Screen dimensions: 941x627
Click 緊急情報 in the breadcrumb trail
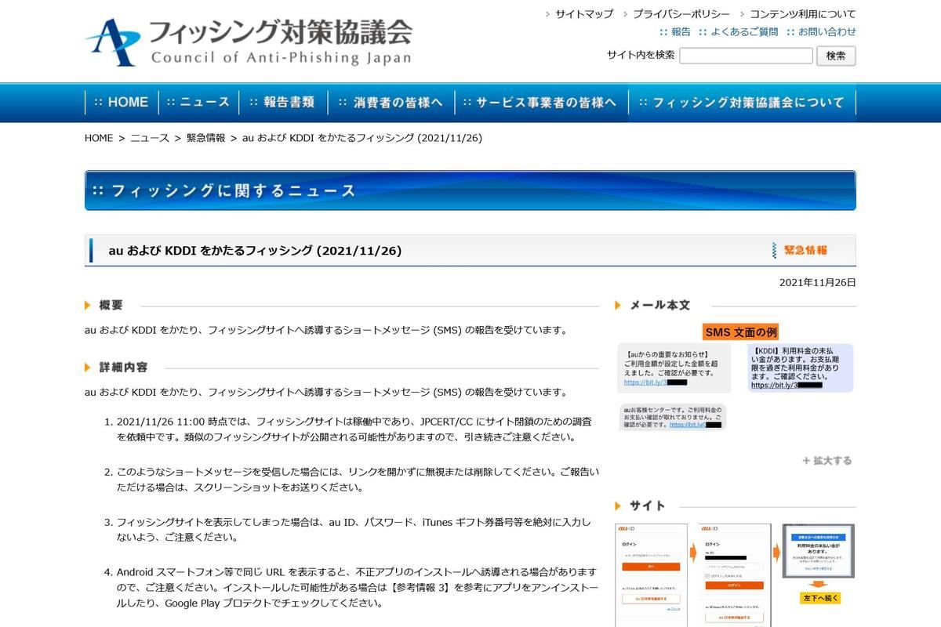[205, 138]
